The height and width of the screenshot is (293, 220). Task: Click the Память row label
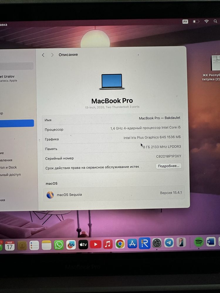click(51, 149)
